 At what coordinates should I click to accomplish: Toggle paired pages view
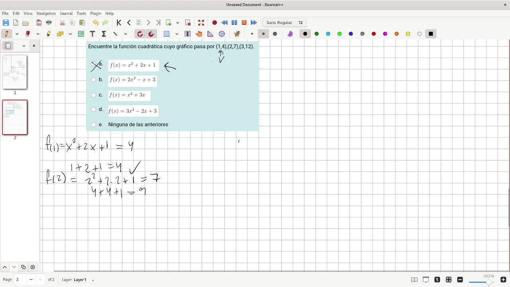[414, 280]
